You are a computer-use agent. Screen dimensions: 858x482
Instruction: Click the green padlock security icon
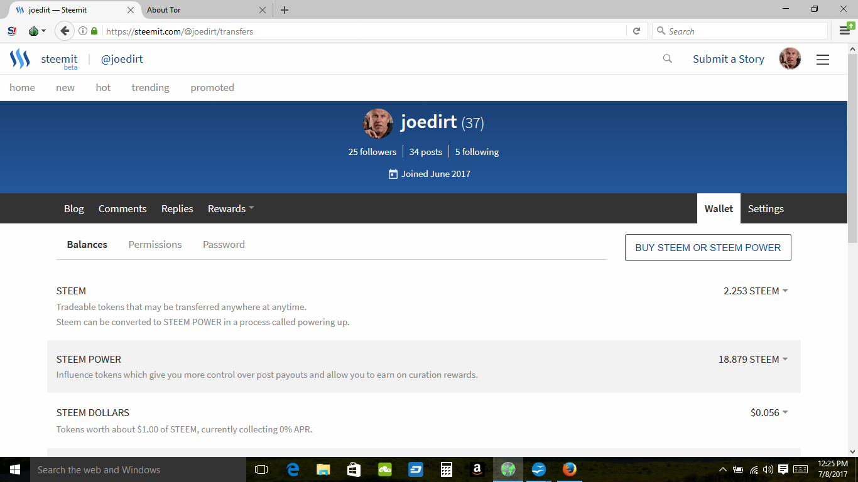[94, 31]
